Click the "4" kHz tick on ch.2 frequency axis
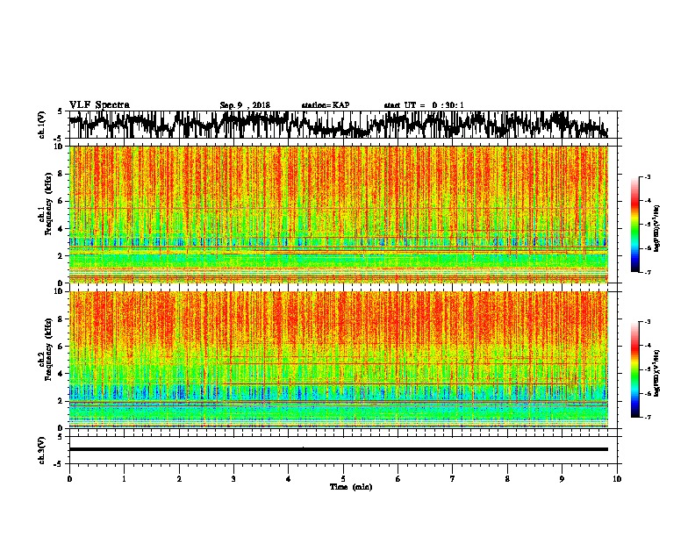 62,374
